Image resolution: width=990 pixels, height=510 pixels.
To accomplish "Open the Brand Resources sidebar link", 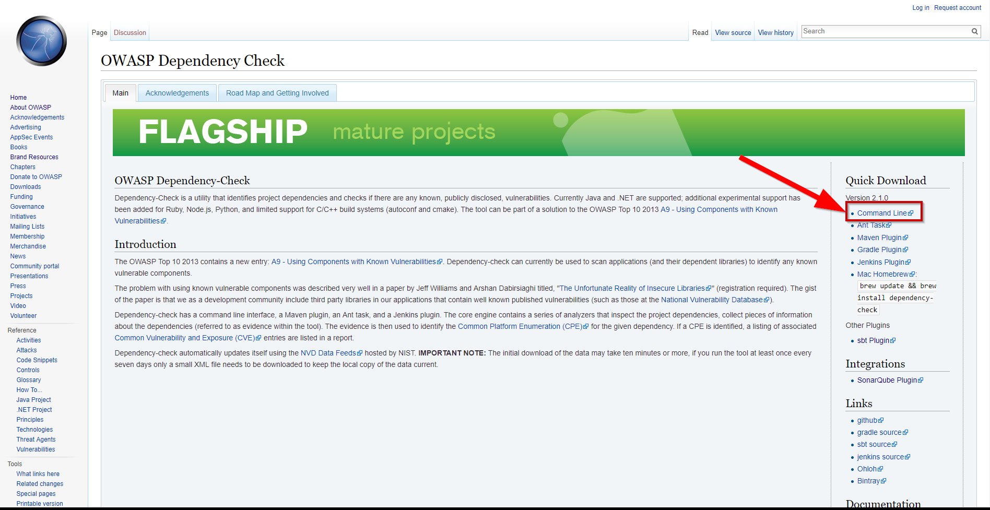I will tap(34, 157).
